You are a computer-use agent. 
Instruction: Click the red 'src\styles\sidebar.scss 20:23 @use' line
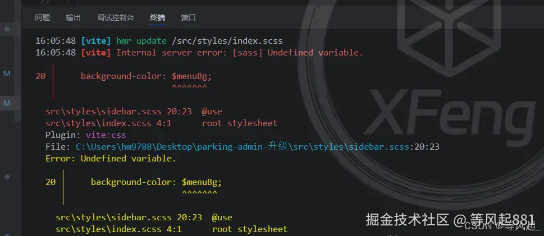[134, 112]
